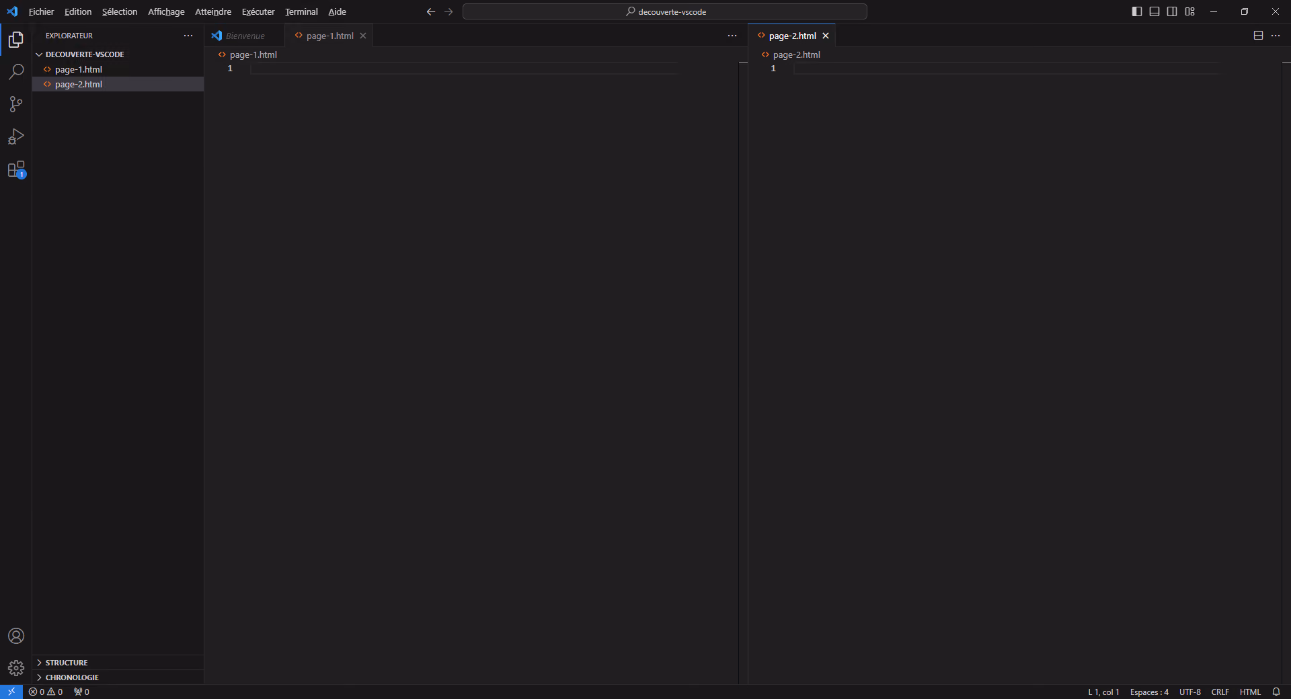Viewport: 1291px width, 699px height.
Task: Open more actions for left editor group
Action: point(732,36)
